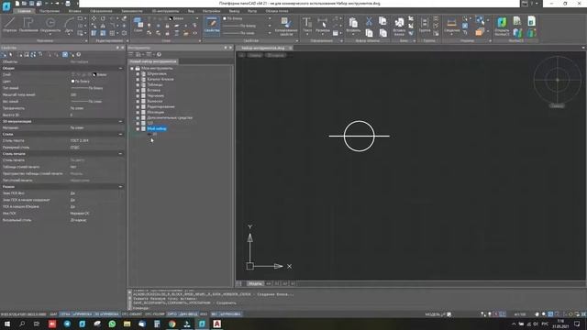Toggle ОТС-ПОЛЯР polar tracking in status bar
Viewport: 587px width, 330px height.
[155, 314]
